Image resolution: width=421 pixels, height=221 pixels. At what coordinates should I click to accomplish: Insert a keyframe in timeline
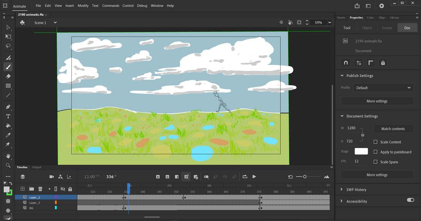coord(158,177)
